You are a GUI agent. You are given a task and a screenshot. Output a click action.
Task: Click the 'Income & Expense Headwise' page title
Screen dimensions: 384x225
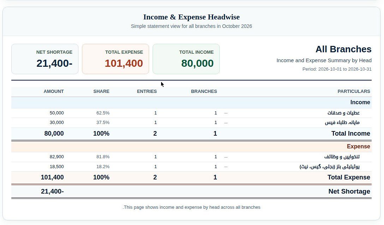coord(191,17)
